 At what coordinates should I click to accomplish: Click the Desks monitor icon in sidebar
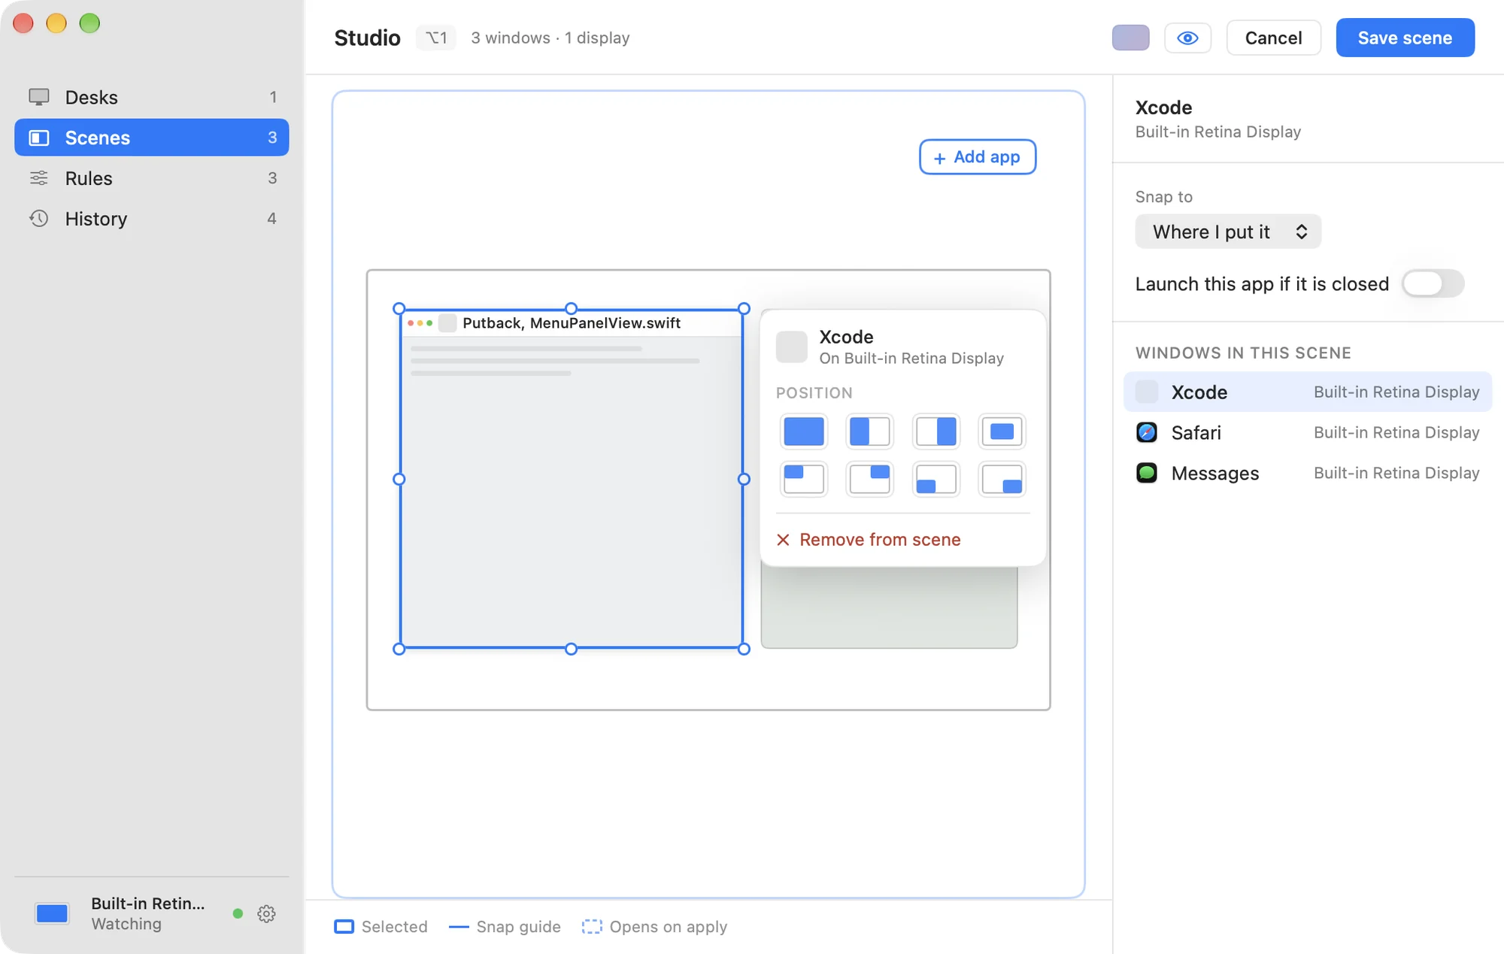pyautogui.click(x=39, y=97)
